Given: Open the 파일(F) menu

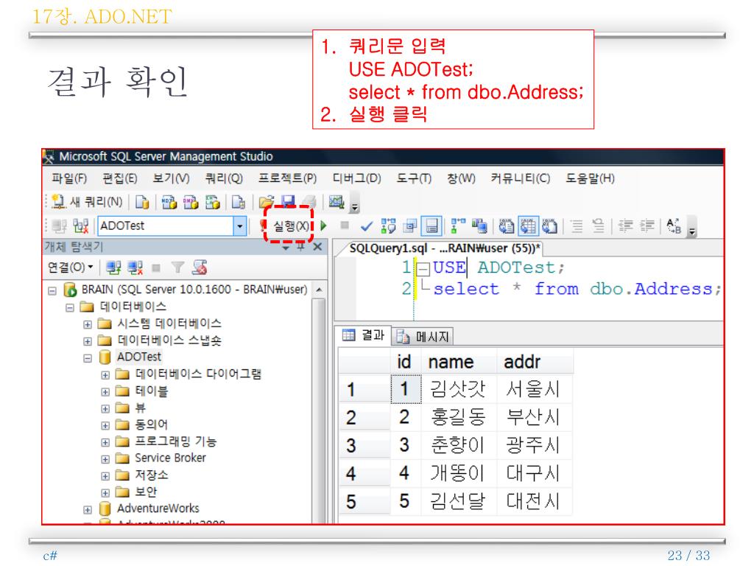Looking at the screenshot, I should pos(69,178).
